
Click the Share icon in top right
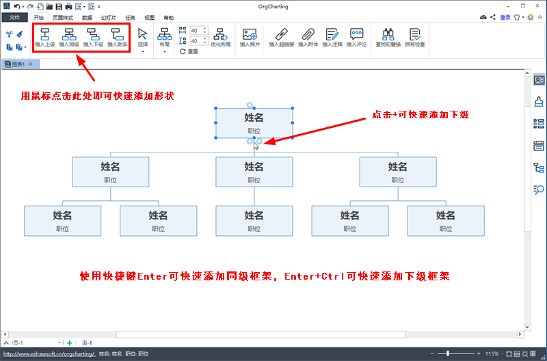coord(493,17)
